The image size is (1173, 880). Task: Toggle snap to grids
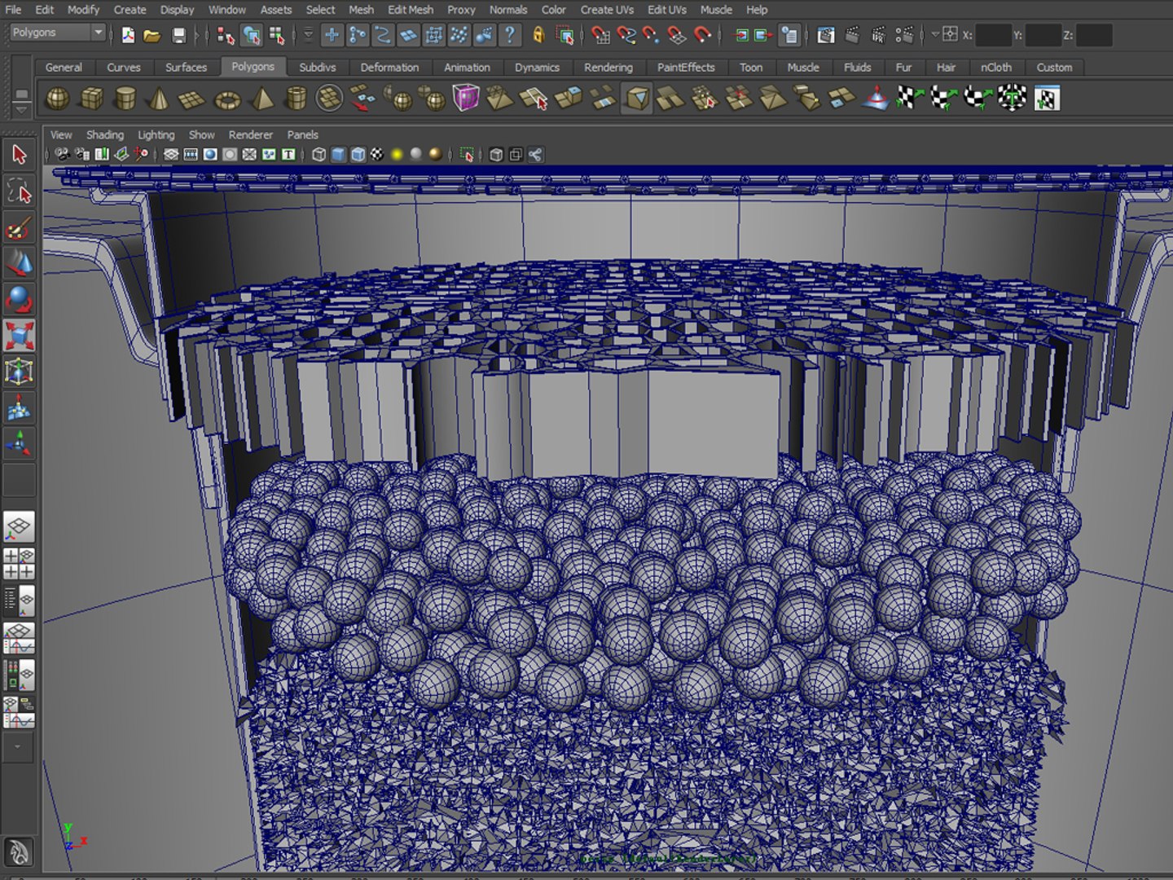coord(599,35)
